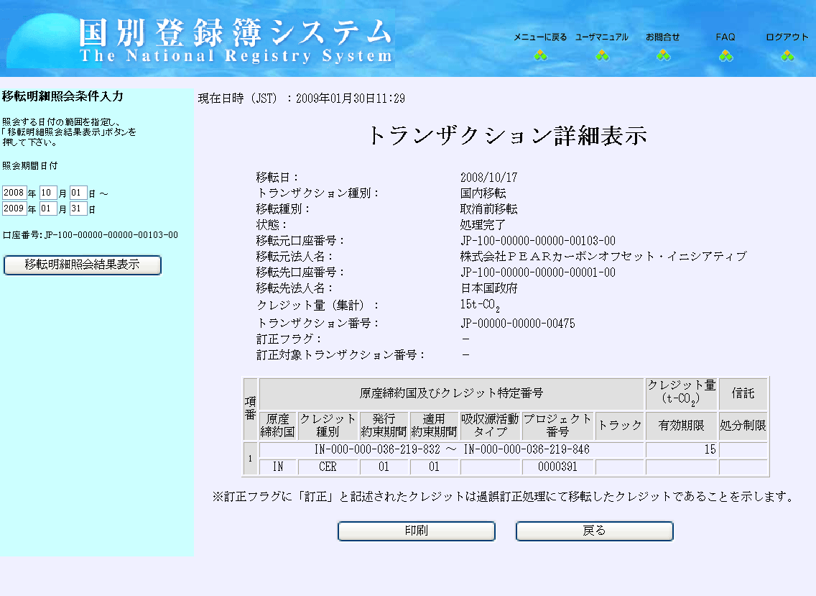This screenshot has width=816, height=596.
Task: Focus the start day field 01
Action: click(78, 193)
